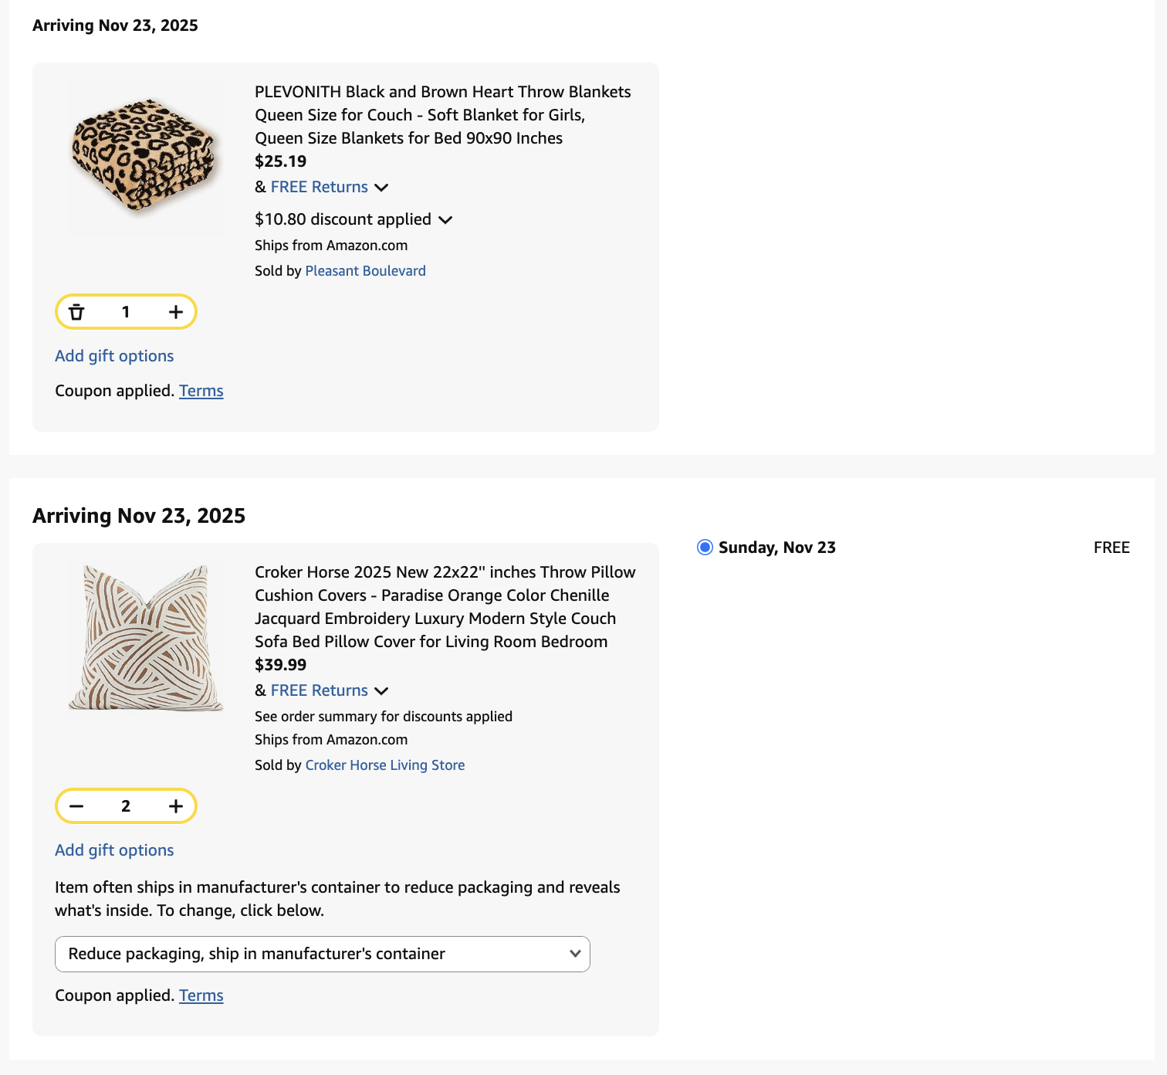The image size is (1167, 1075).
Task: Expand the $10.80 discount applied details
Action: pos(445,220)
